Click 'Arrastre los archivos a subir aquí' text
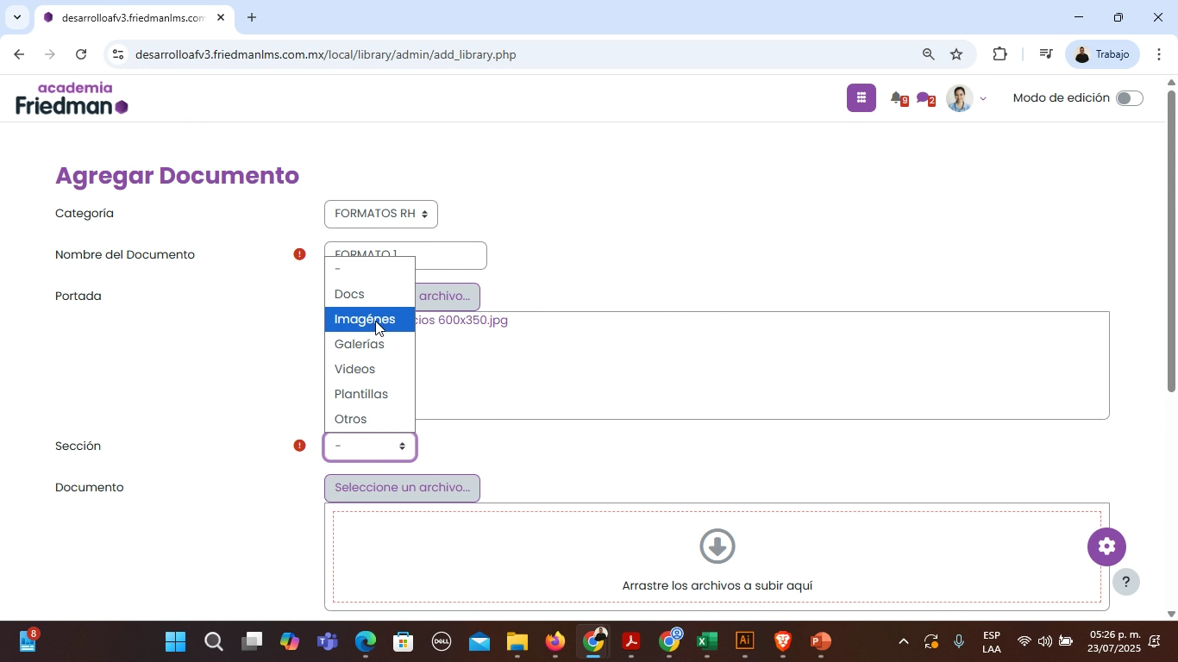Screen dimensions: 1178x662 (717, 586)
